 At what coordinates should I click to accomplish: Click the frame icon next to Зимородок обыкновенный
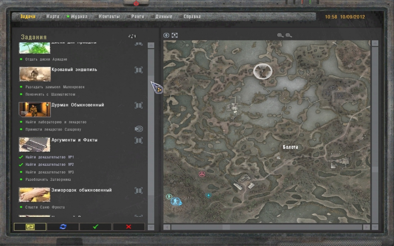[x=139, y=191]
